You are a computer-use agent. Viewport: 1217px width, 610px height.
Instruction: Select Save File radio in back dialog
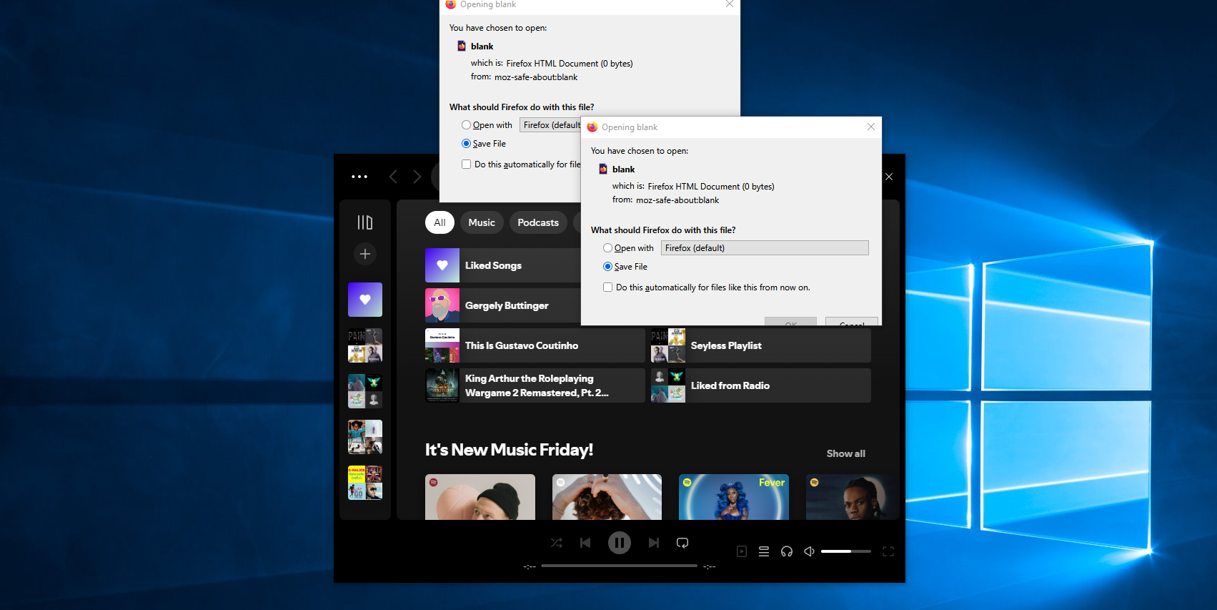point(467,144)
